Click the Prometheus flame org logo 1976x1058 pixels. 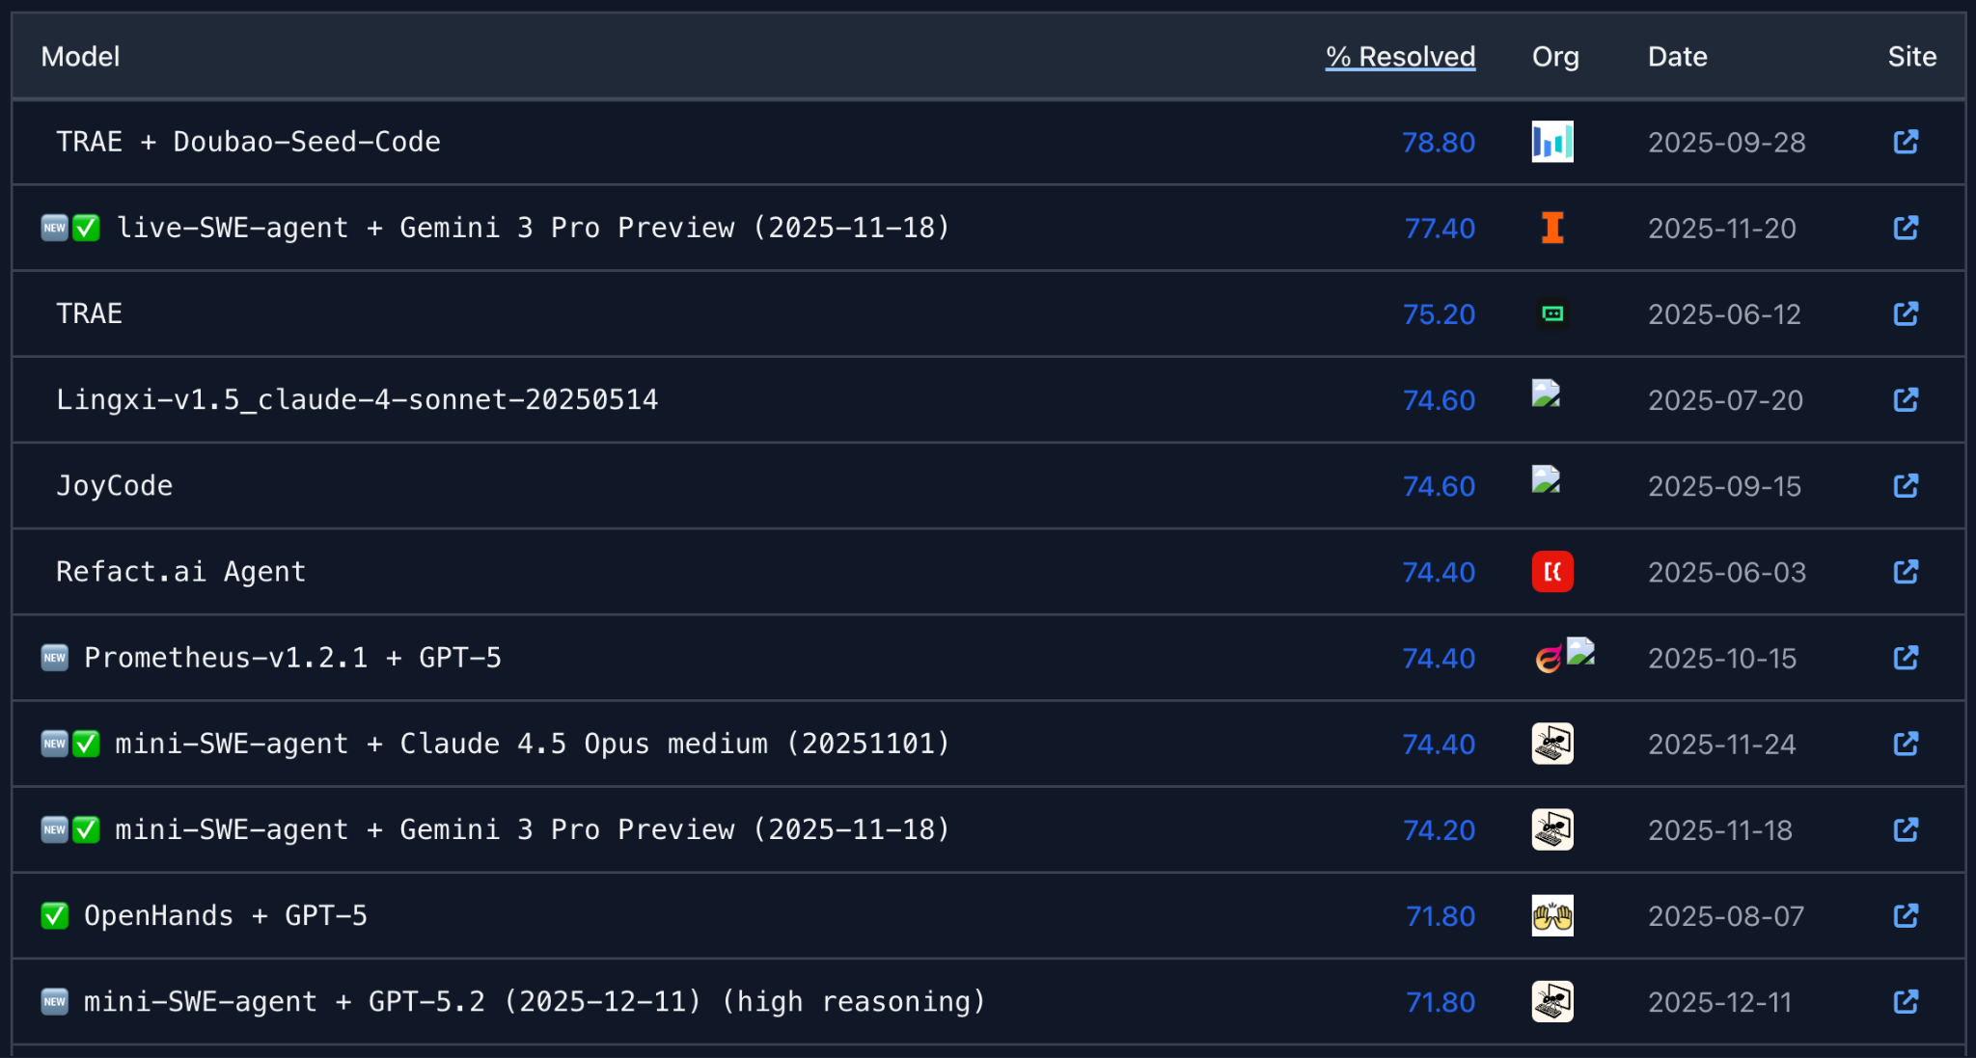[x=1549, y=659]
